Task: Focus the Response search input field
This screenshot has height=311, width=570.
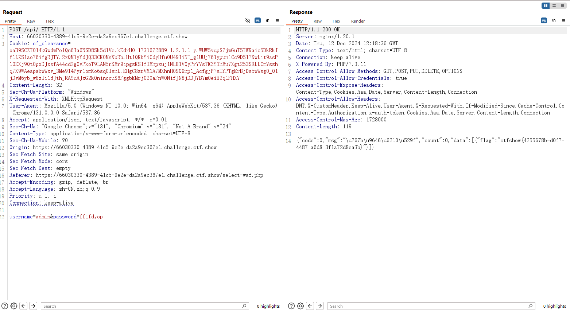Action: click(x=431, y=306)
